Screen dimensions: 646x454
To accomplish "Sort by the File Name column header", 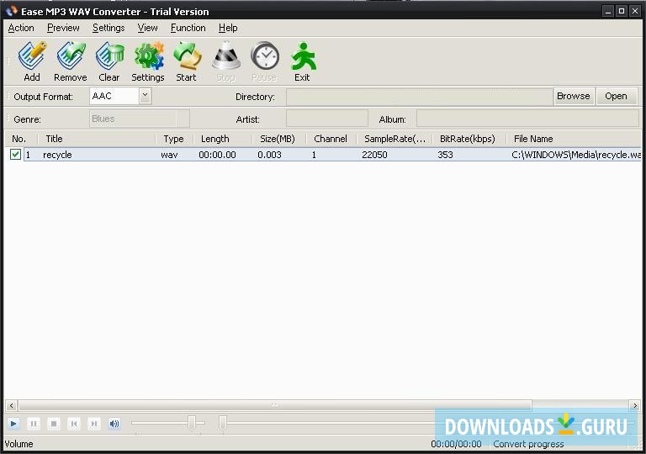I will click(574, 139).
